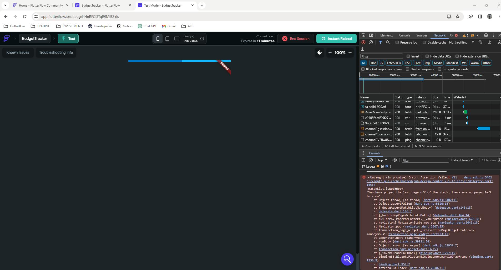Open network conditions via the Wi-Fi gear icon
Screen dimensions: 501x270
480,42
